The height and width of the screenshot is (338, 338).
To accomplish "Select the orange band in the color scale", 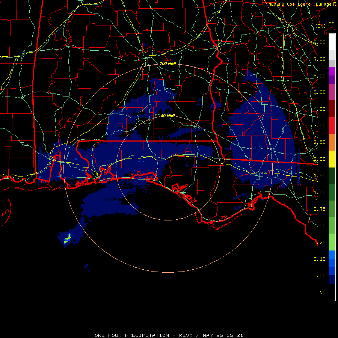I will point(332,142).
